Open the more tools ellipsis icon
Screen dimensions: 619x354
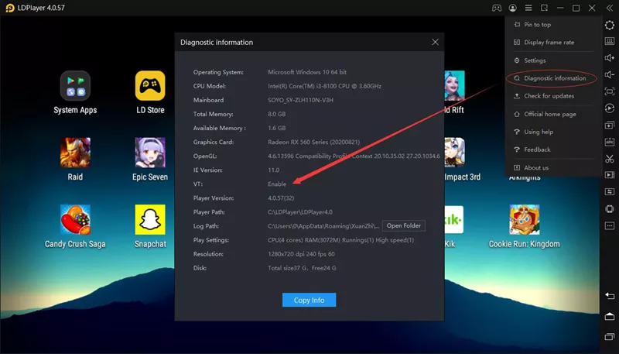610,225
